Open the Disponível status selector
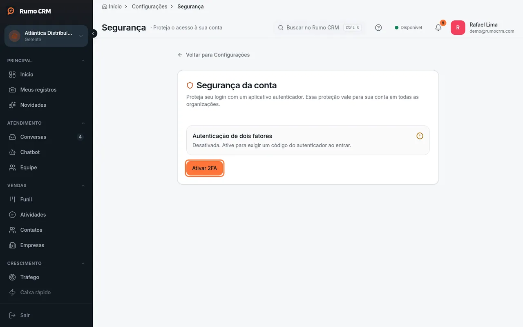The height and width of the screenshot is (327, 523). (408, 28)
